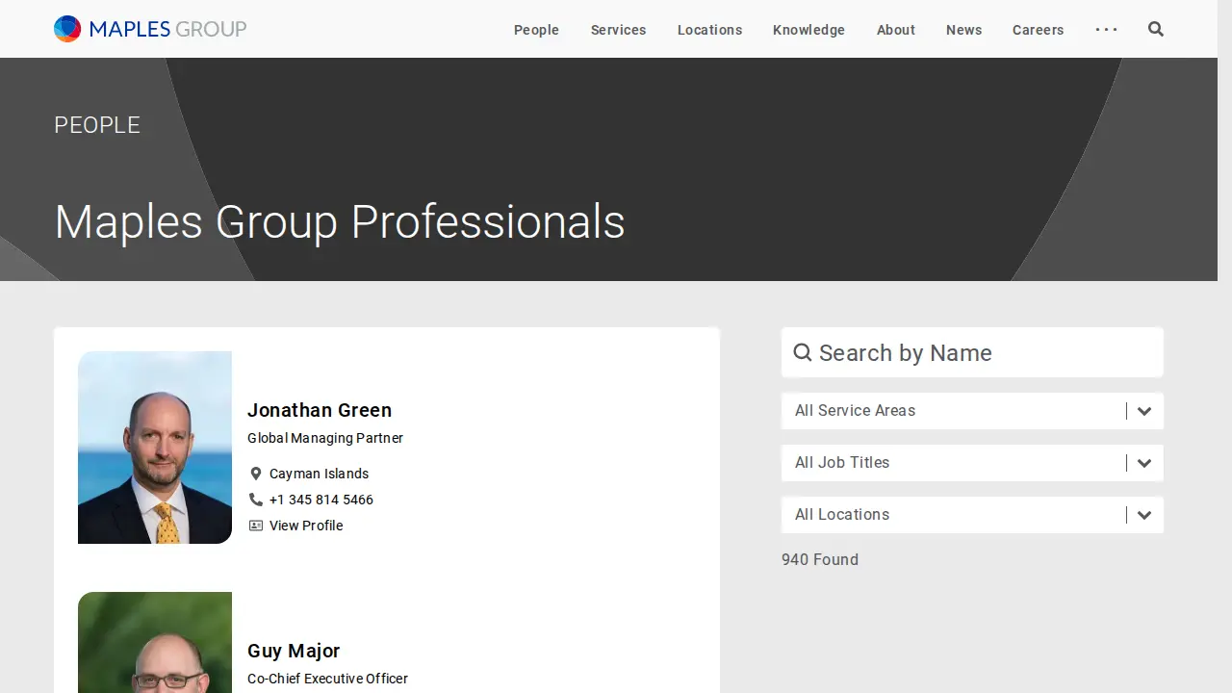Viewport: 1232px width, 693px height.
Task: Go to the Careers page
Action: [1039, 30]
